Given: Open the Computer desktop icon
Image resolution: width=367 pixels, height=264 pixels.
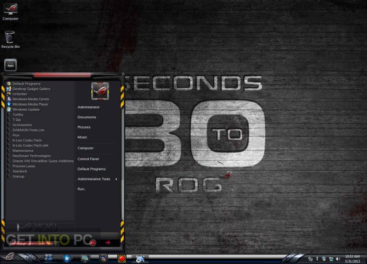Looking at the screenshot, I should [11, 11].
